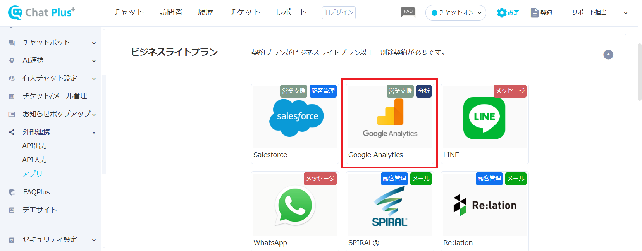This screenshot has width=642, height=251.
Task: Click the settings gear icon
Action: pos(501,13)
